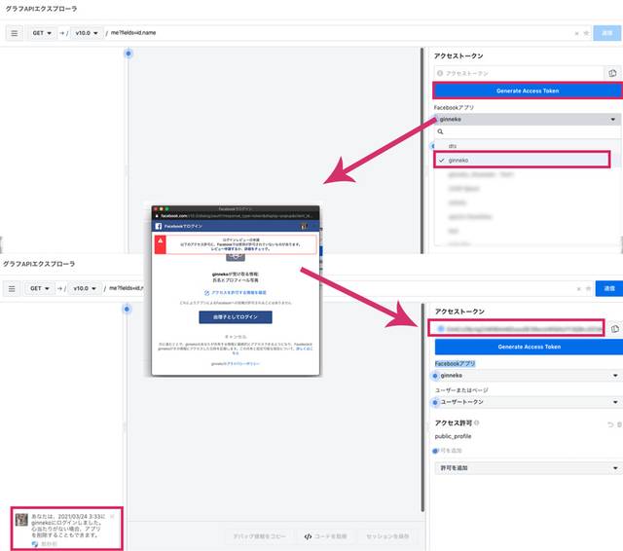The height and width of the screenshot is (551, 623).
Task: Click the 詳しくはこちら link in popup footer
Action: coord(305,349)
